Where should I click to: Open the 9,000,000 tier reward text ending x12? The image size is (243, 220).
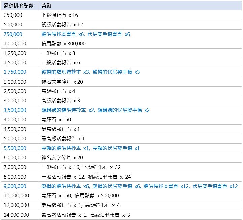coord(139,186)
